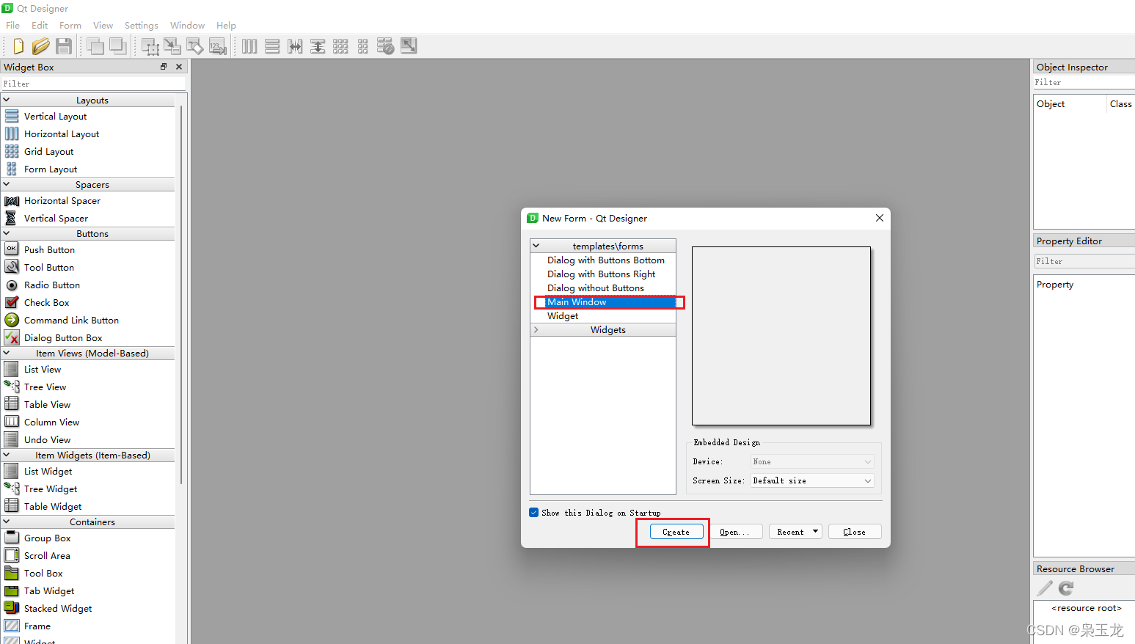The width and height of the screenshot is (1135, 644).
Task: Click the Open form folder icon
Action: [41, 46]
